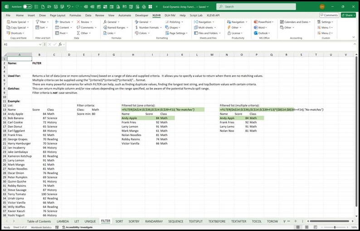
Task: Click the add new sheet plus icon
Action: 296,221
